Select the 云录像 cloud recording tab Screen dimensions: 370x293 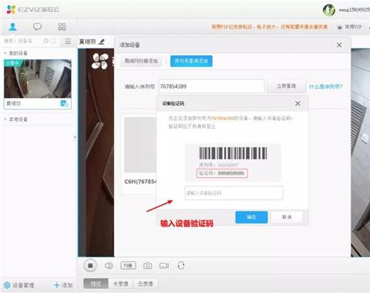tap(145, 284)
